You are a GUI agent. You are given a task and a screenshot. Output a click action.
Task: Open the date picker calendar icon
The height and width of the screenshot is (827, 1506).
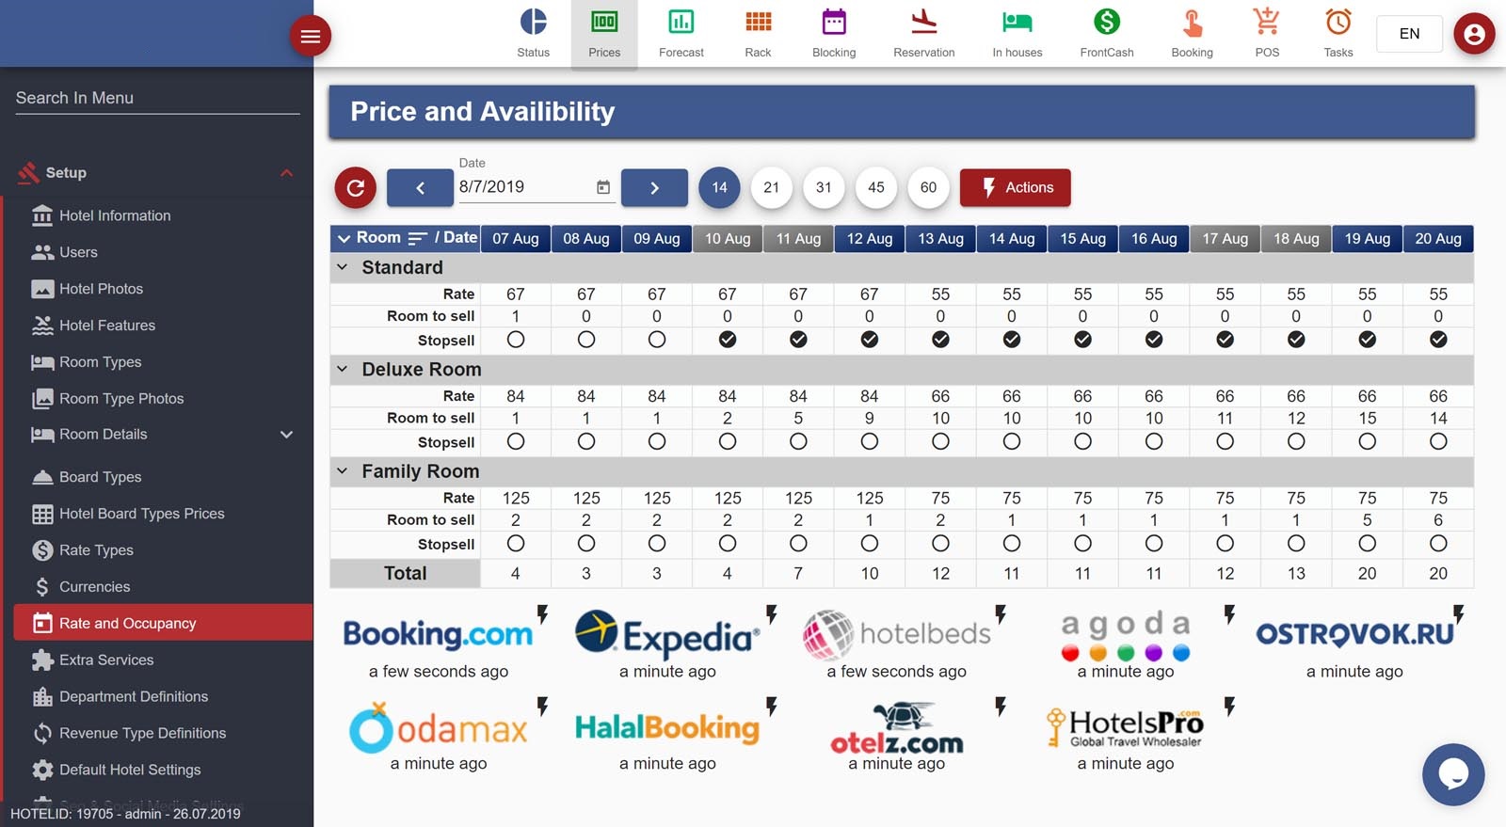click(603, 187)
